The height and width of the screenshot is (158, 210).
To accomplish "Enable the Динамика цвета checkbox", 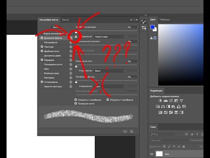I will pyautogui.click(x=42, y=55).
